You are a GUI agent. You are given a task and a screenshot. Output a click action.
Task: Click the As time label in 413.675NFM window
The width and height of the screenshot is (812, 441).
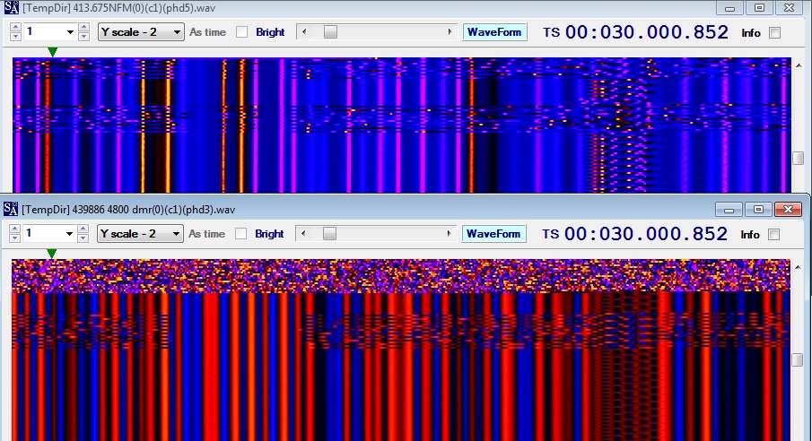click(207, 32)
